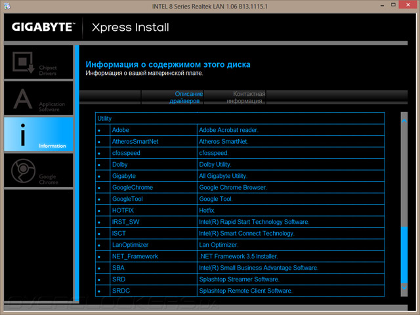Switch to Контактная информация tab

[235, 97]
